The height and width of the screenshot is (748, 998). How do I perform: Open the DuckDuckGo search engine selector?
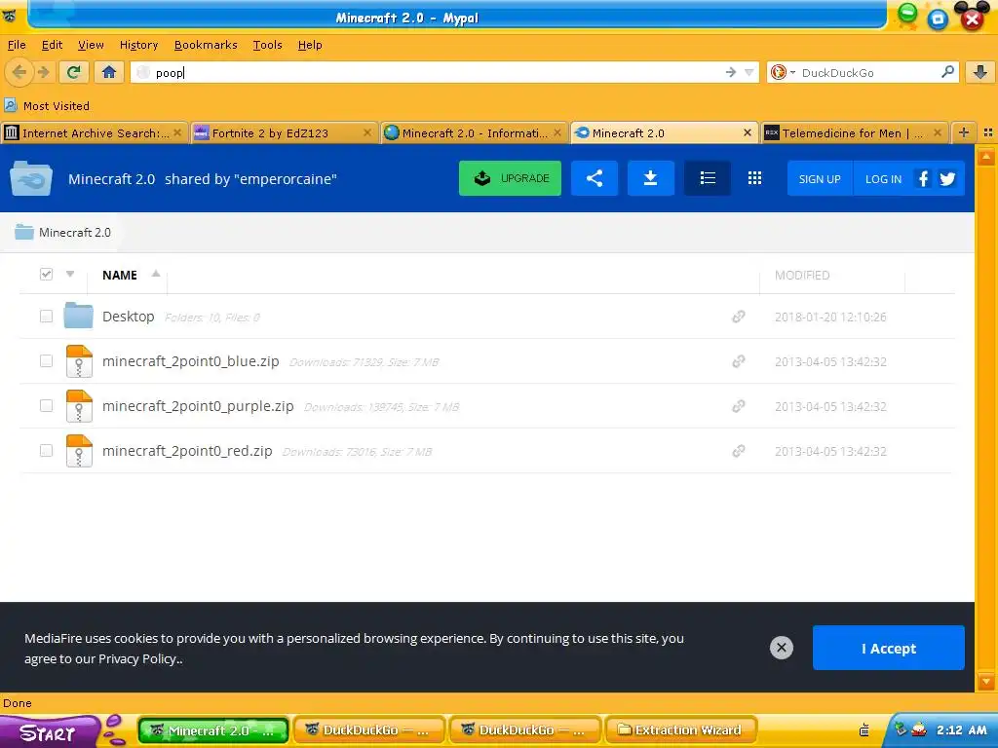click(x=783, y=72)
